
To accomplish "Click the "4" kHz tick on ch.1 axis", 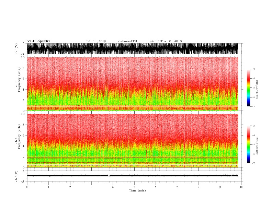I will click(x=24, y=90).
